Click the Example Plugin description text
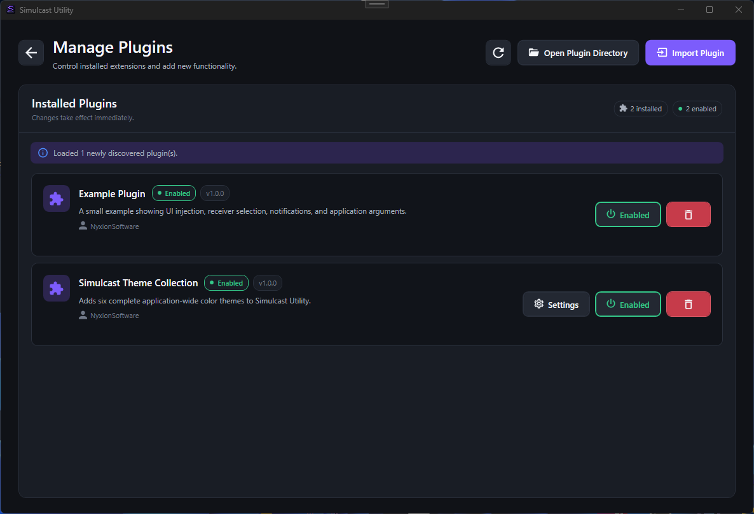 243,211
